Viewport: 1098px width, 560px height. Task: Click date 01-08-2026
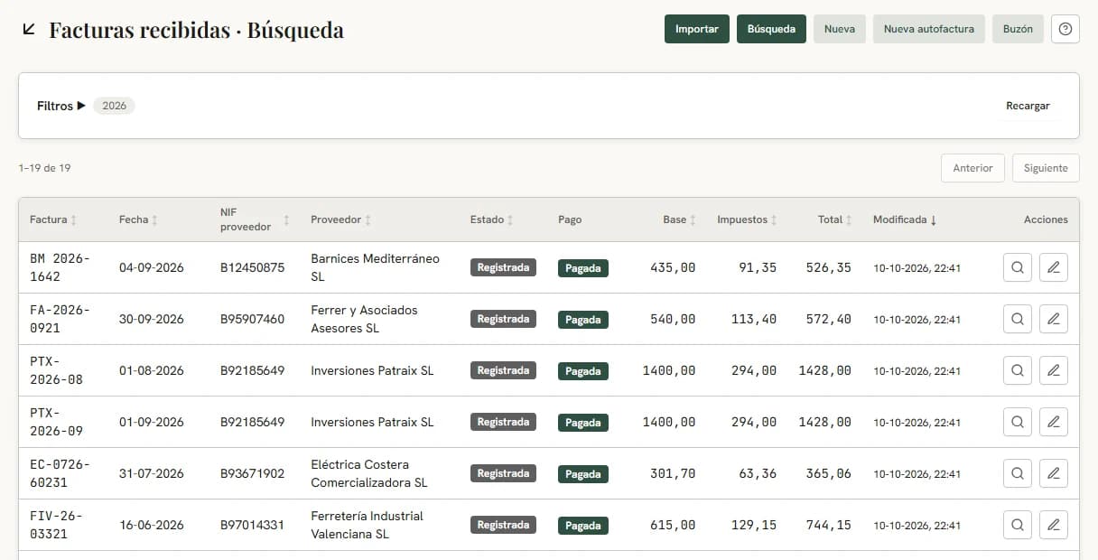click(152, 370)
